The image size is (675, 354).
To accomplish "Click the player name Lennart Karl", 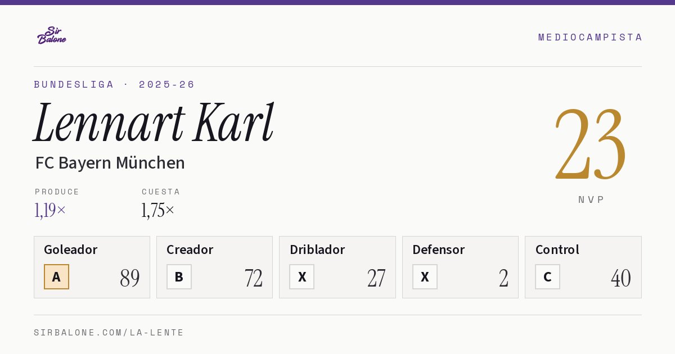I will click(154, 122).
